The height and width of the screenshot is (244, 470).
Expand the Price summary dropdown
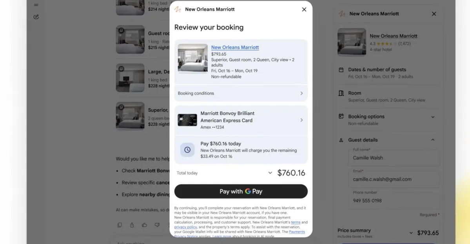pos(411,233)
